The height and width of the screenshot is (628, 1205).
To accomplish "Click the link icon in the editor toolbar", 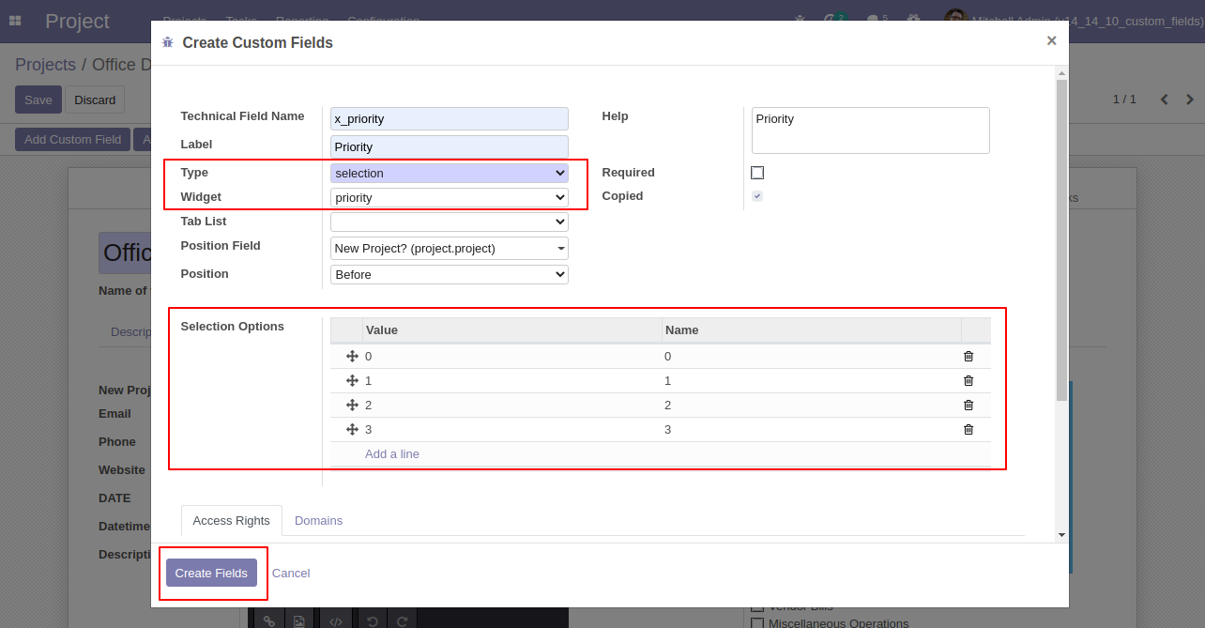I will coord(268,620).
